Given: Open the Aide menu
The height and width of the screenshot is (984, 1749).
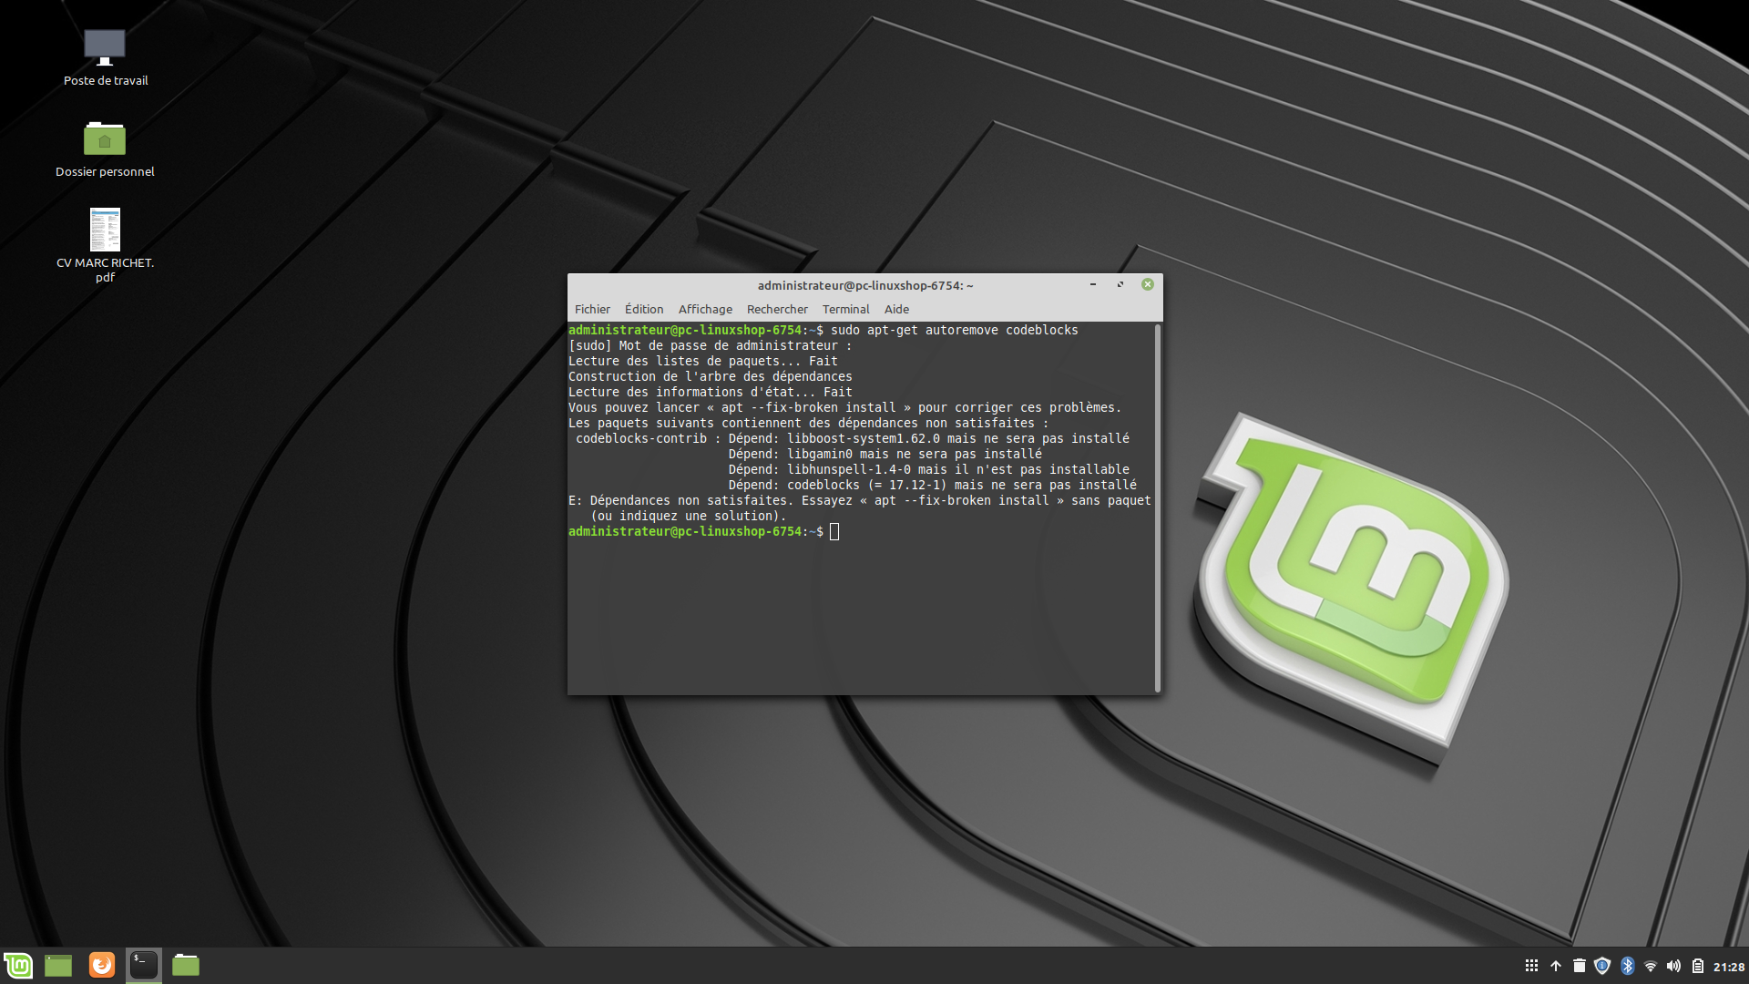Looking at the screenshot, I should point(896,309).
